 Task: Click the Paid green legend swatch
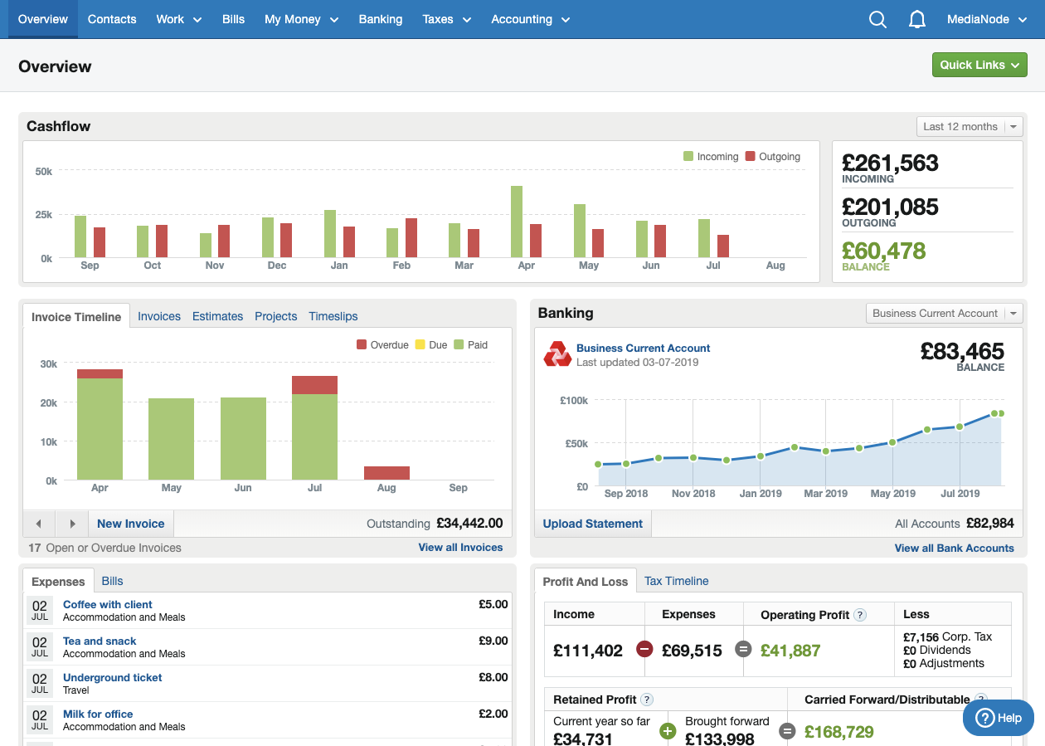[x=458, y=345]
